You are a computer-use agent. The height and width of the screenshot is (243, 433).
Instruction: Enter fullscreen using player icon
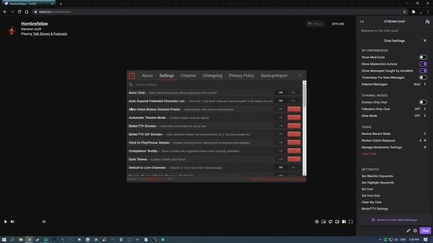(350, 221)
